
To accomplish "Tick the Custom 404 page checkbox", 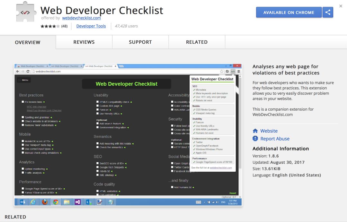I will point(97,106).
